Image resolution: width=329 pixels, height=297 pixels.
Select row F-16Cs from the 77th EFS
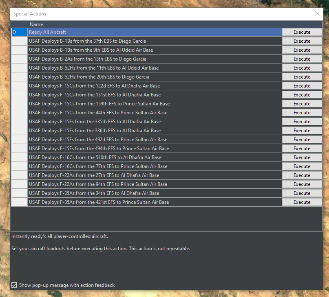point(155,166)
